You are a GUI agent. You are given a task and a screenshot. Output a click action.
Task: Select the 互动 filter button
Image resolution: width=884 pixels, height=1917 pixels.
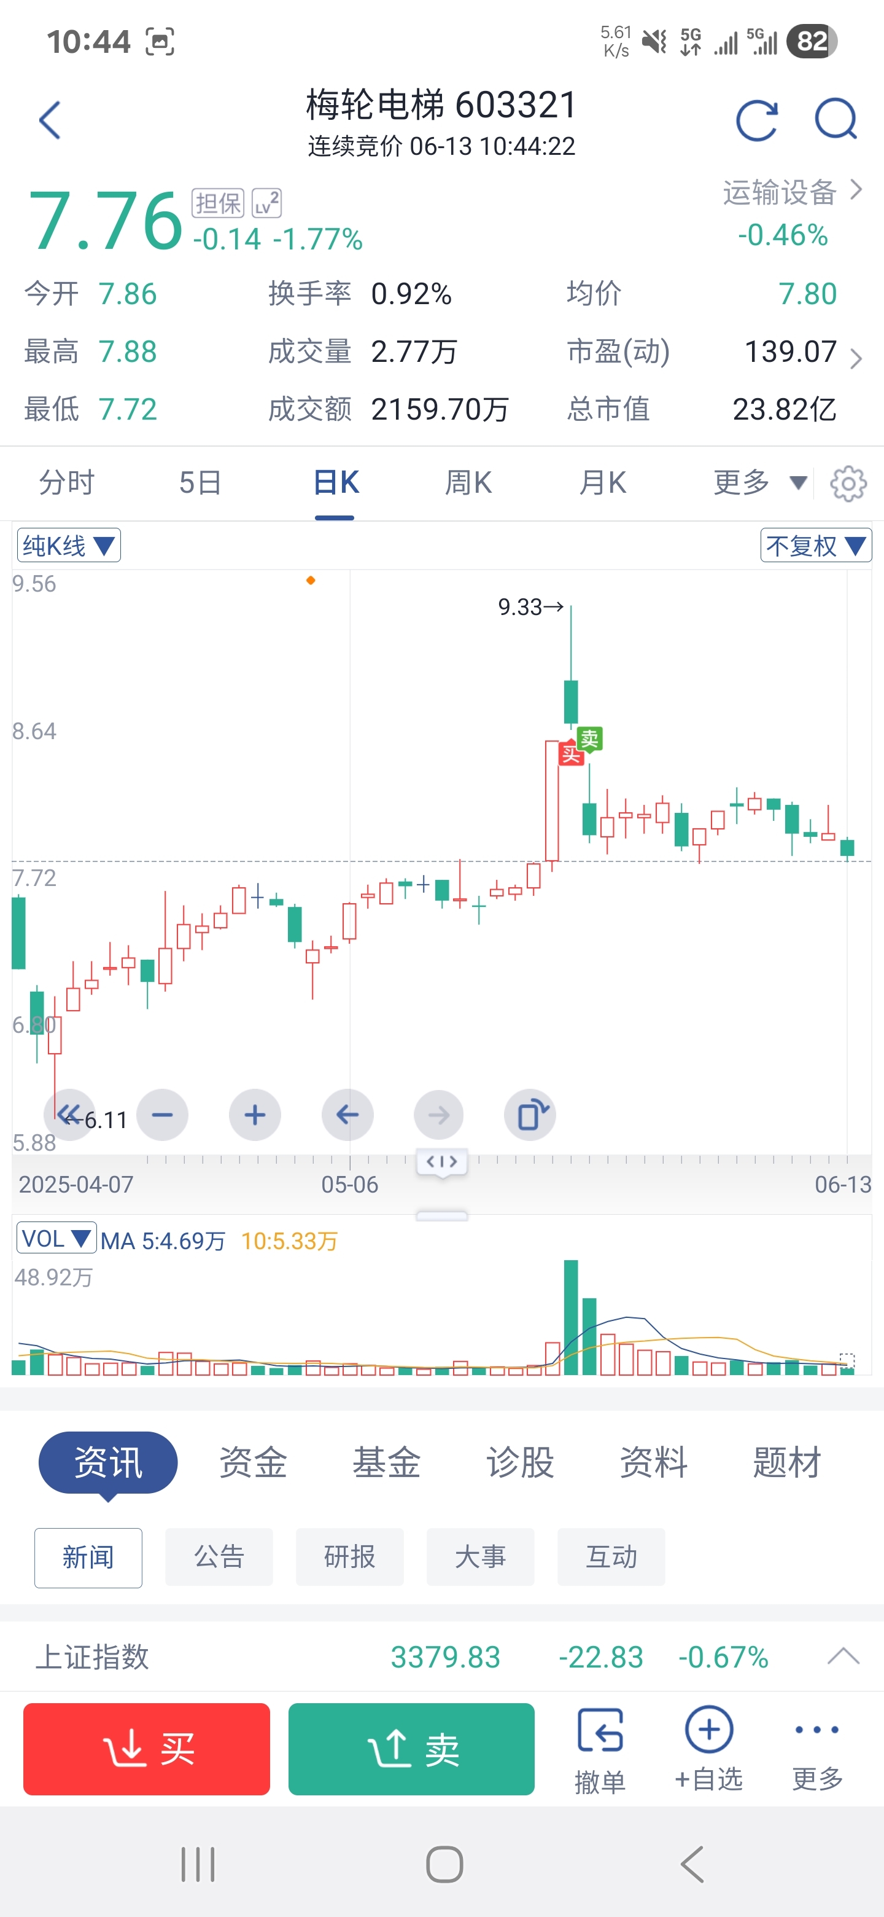click(611, 1557)
